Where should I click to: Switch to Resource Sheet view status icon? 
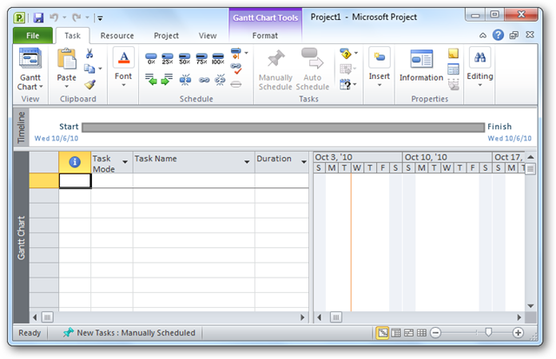[421, 333]
